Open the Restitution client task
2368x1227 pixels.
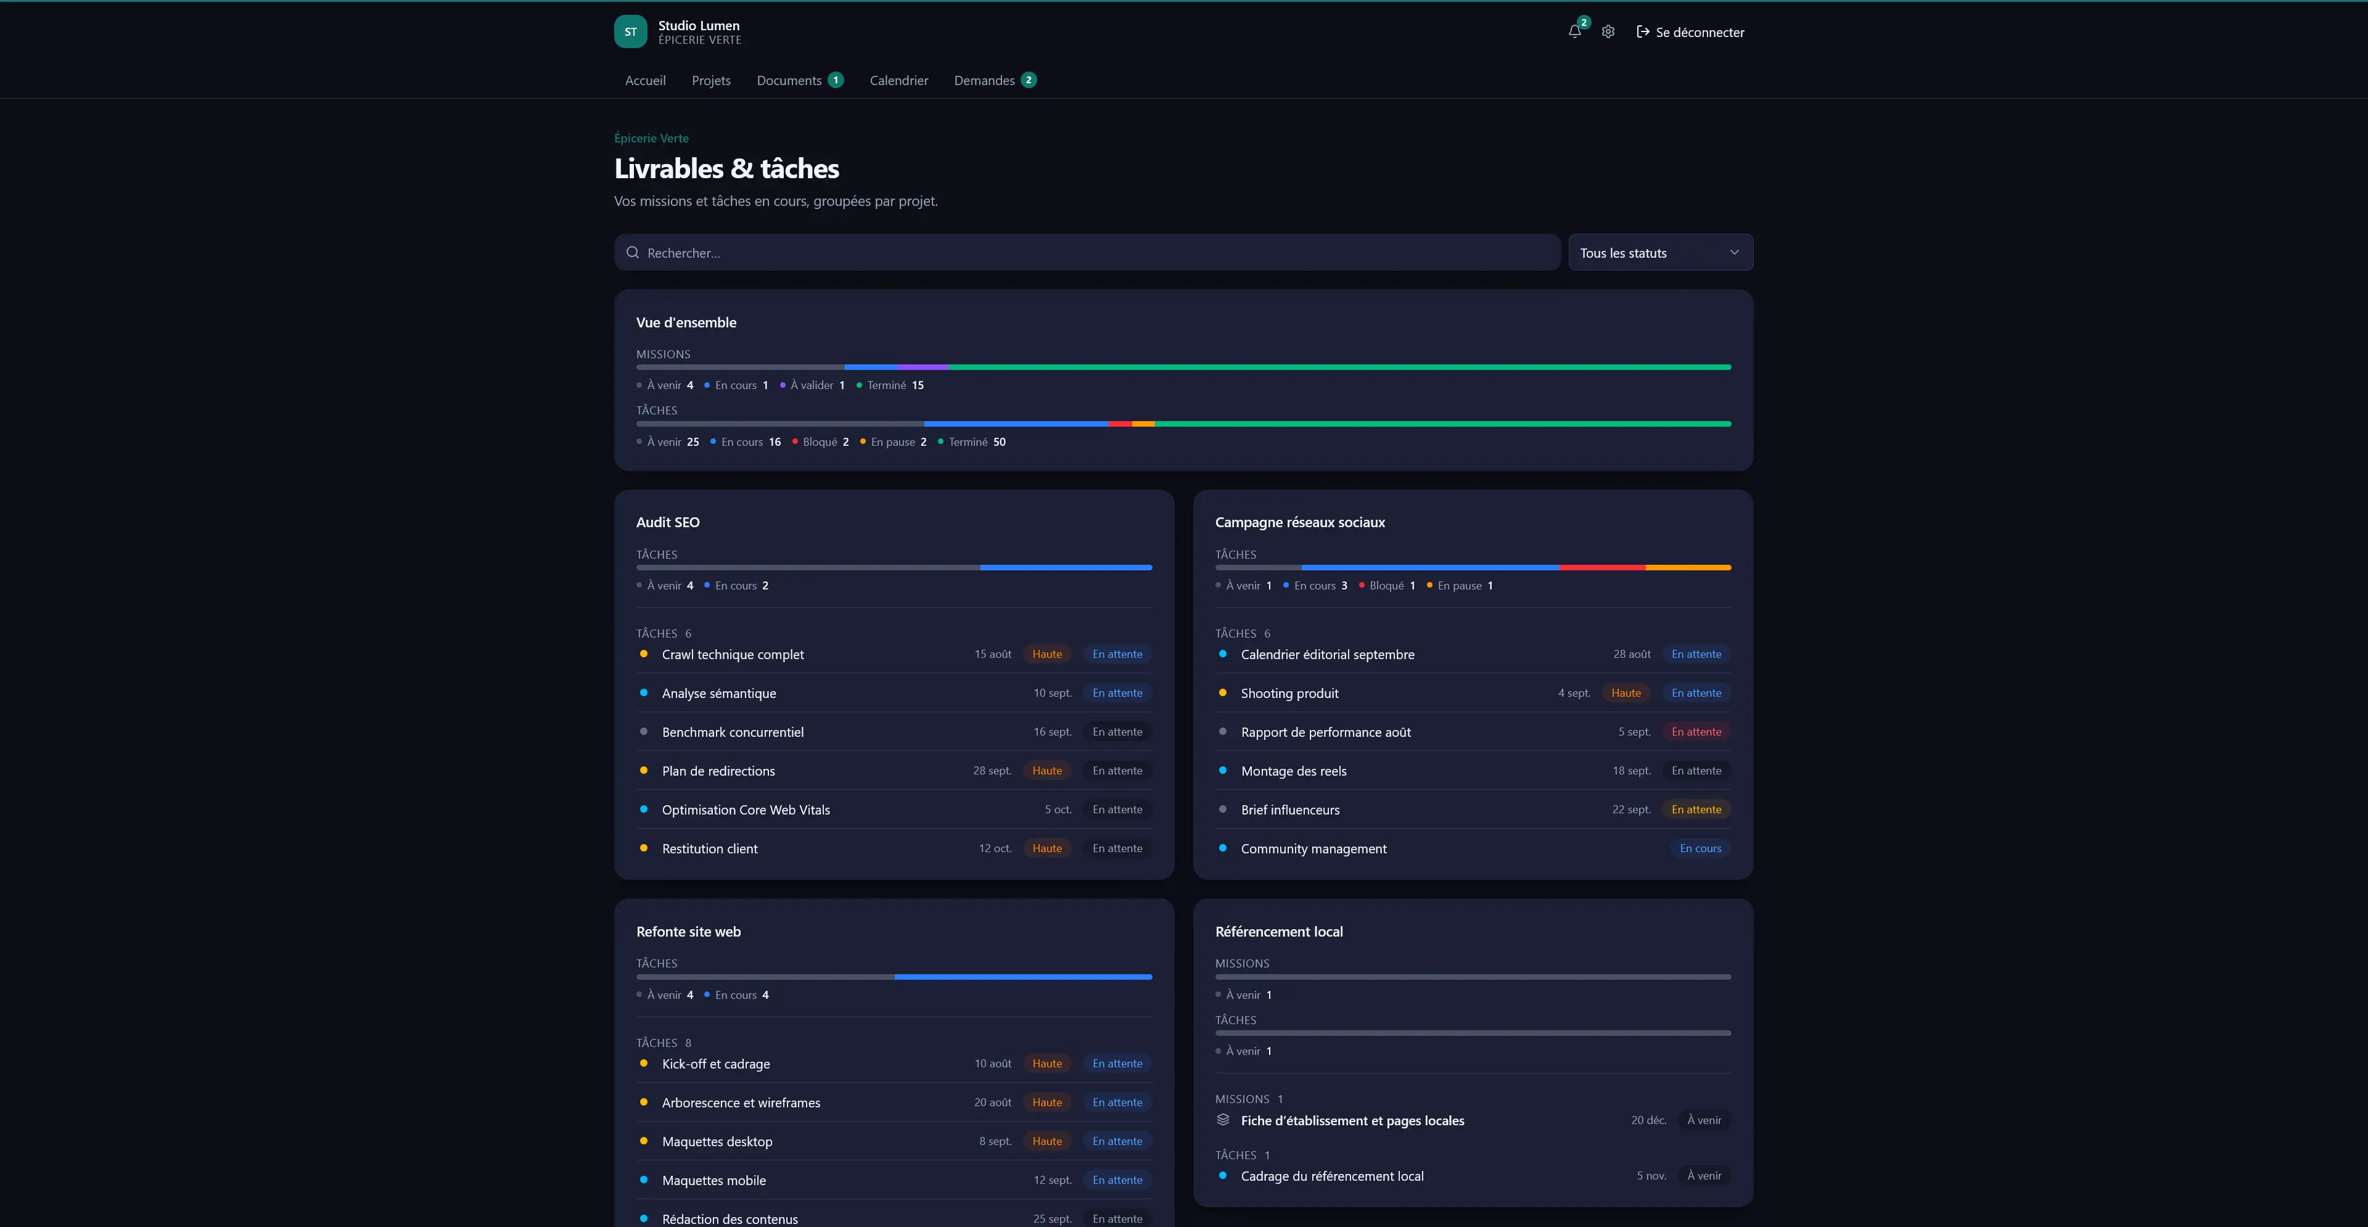[x=894, y=848]
